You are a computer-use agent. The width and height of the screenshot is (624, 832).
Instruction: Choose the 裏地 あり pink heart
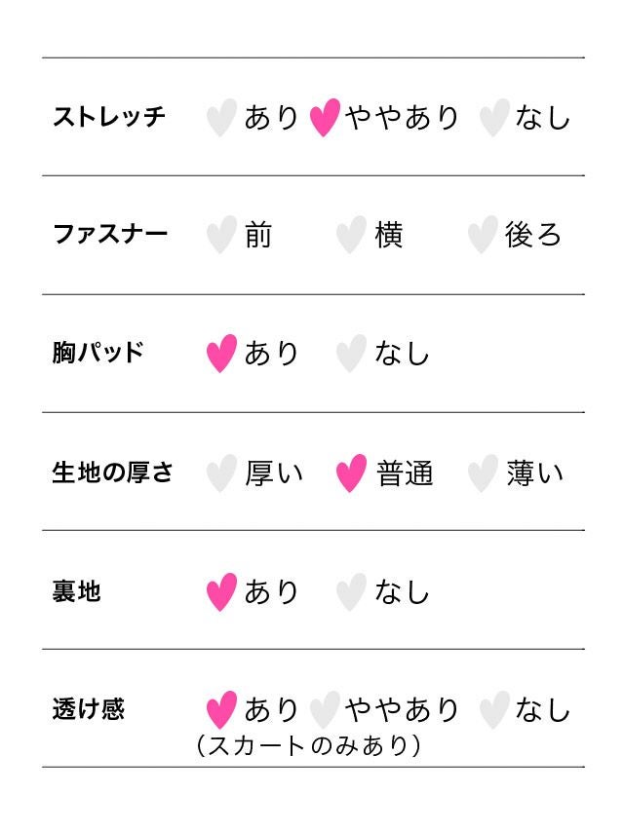(221, 592)
